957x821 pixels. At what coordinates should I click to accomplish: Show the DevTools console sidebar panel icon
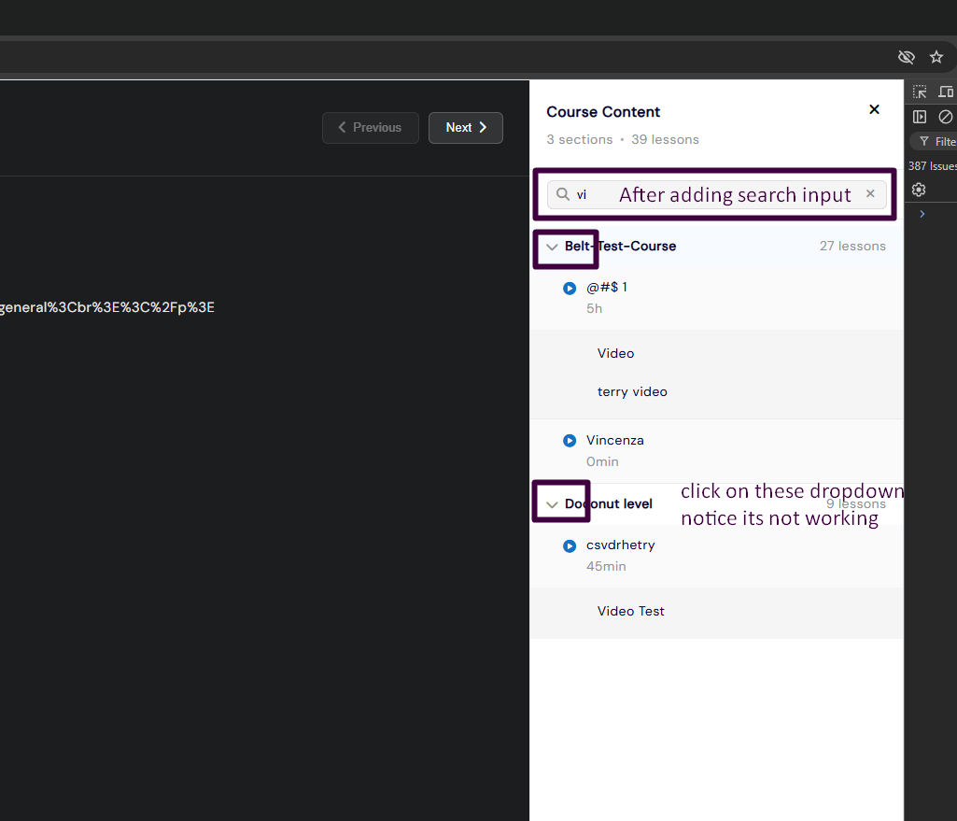(919, 117)
